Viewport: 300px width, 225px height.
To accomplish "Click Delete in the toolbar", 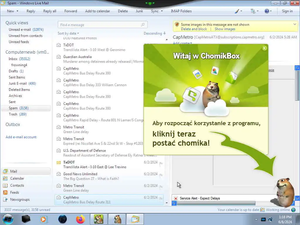I will click(123, 11).
